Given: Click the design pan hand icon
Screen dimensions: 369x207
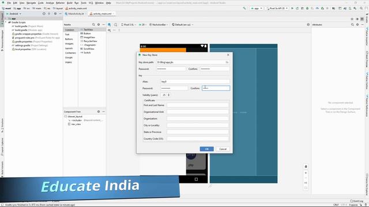Looking at the screenshot, I should pos(306,166).
